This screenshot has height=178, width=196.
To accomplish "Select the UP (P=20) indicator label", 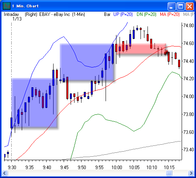I will coord(123,14).
